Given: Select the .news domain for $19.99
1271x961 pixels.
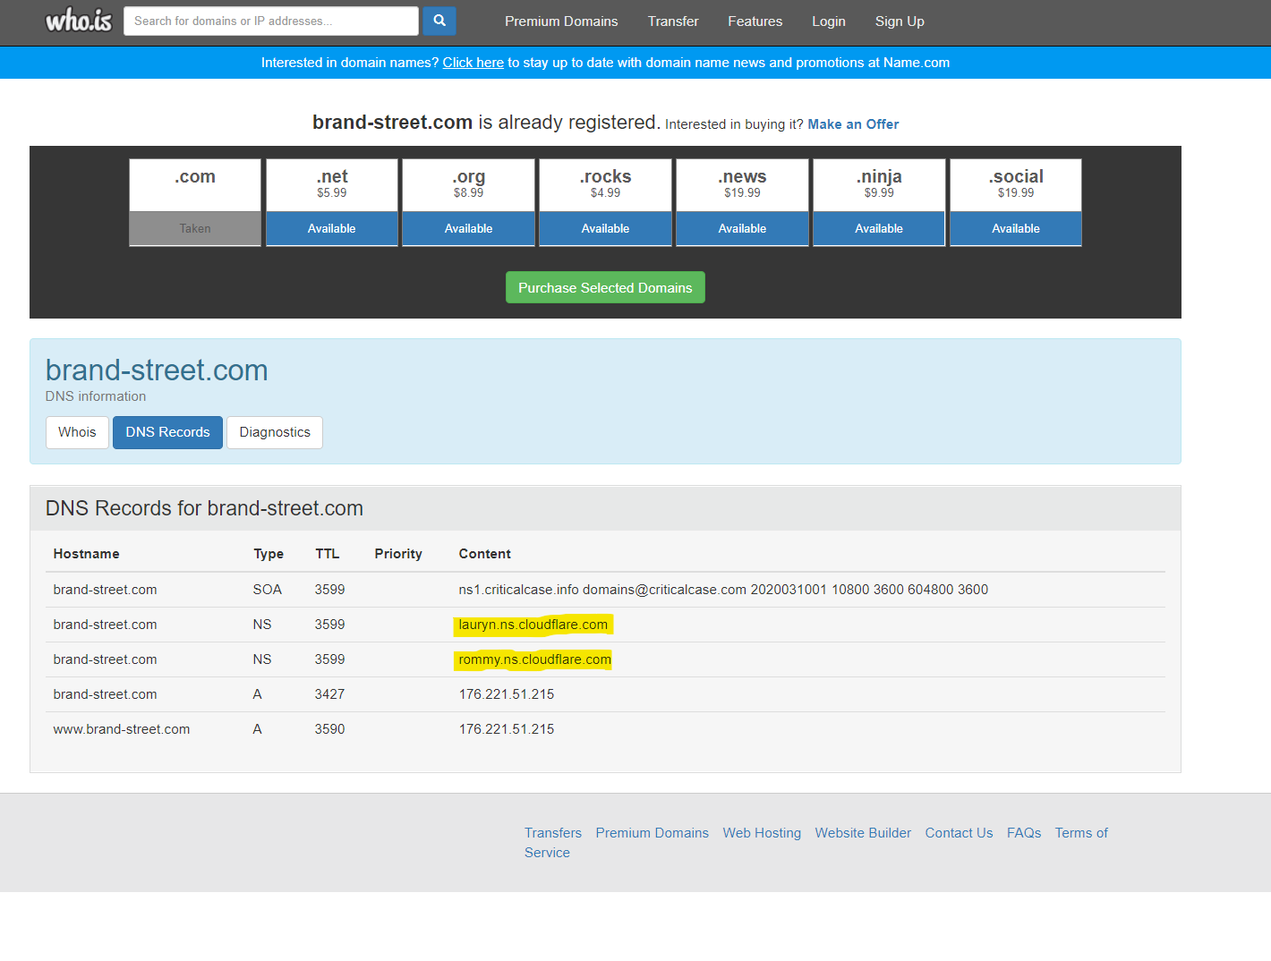Looking at the screenshot, I should (743, 202).
